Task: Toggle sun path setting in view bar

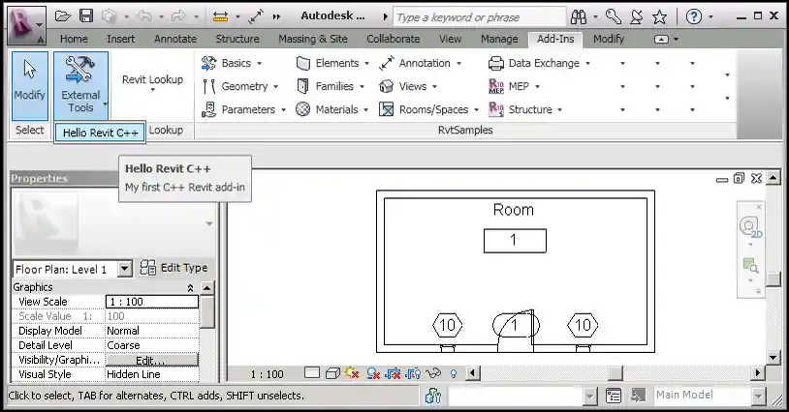Action: [351, 373]
